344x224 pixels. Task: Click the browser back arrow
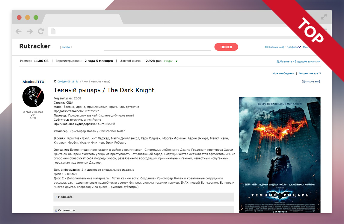pos(18,31)
